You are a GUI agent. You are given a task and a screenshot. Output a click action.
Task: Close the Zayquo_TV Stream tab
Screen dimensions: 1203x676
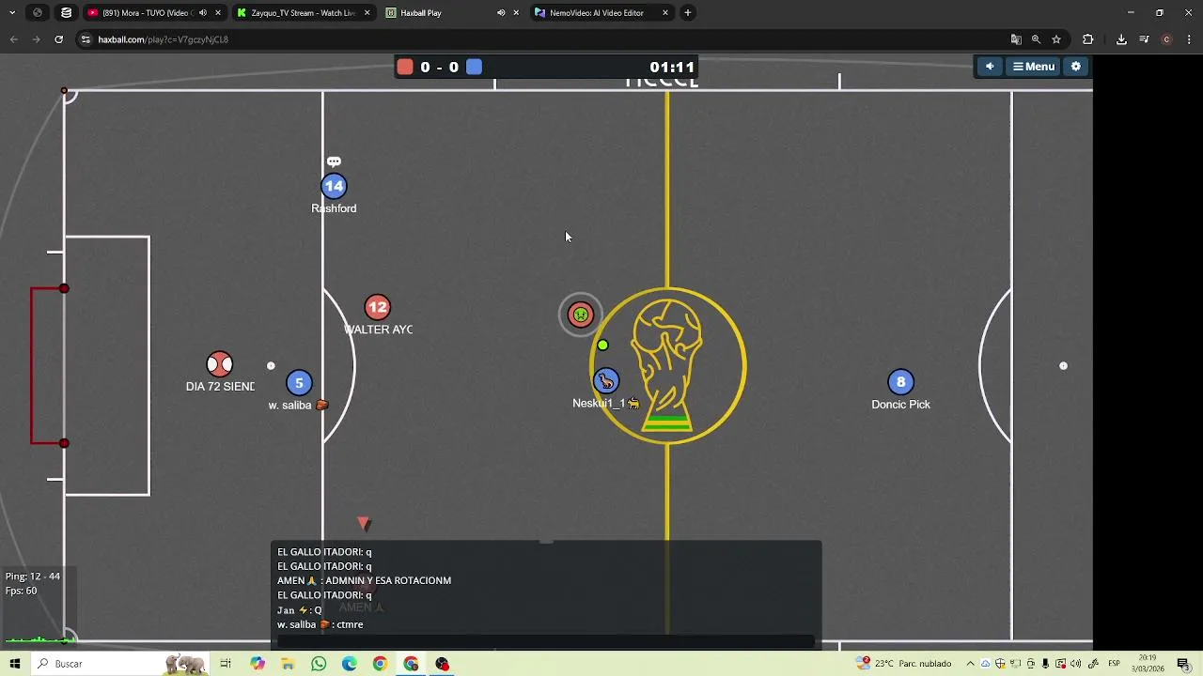click(x=367, y=13)
